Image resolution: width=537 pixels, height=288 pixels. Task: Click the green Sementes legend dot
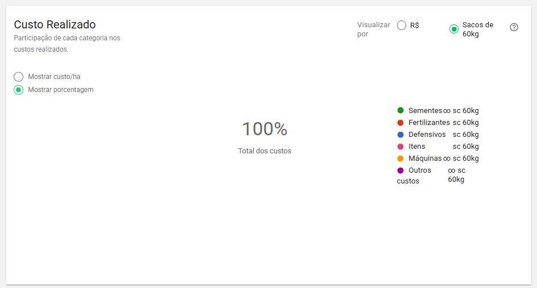[400, 111]
